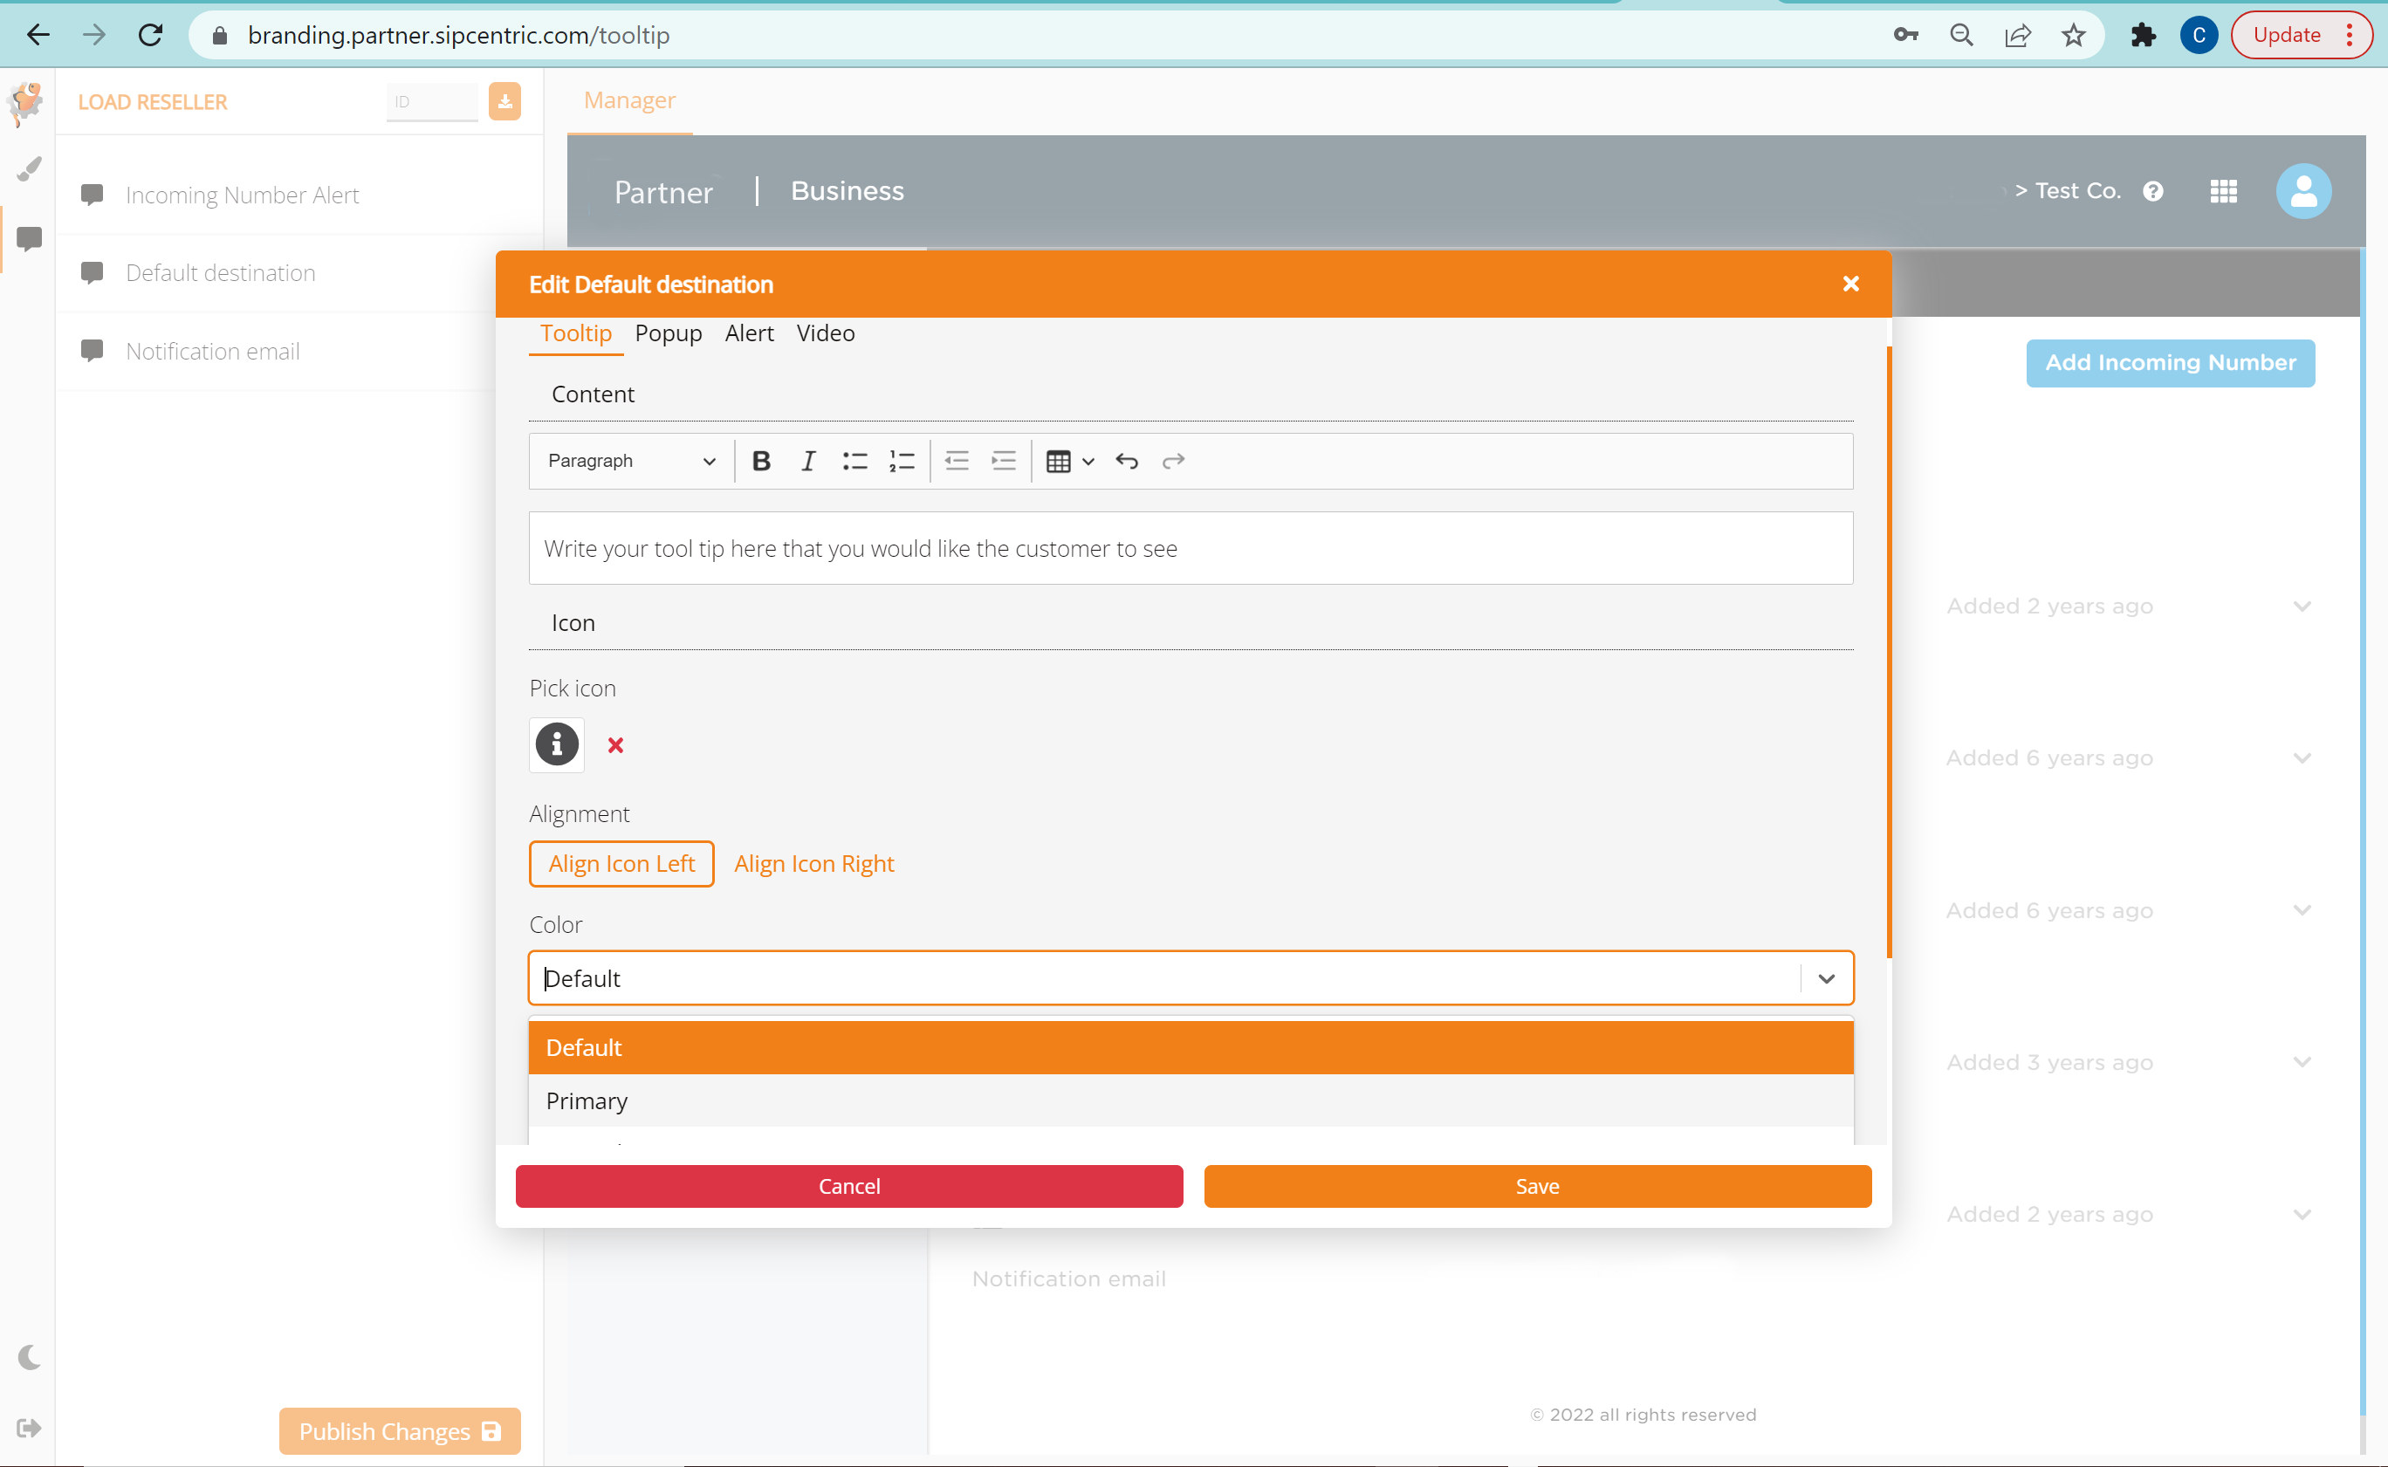Click the paintbrush theme icon in sidebar
The image size is (2388, 1467).
coord(29,168)
